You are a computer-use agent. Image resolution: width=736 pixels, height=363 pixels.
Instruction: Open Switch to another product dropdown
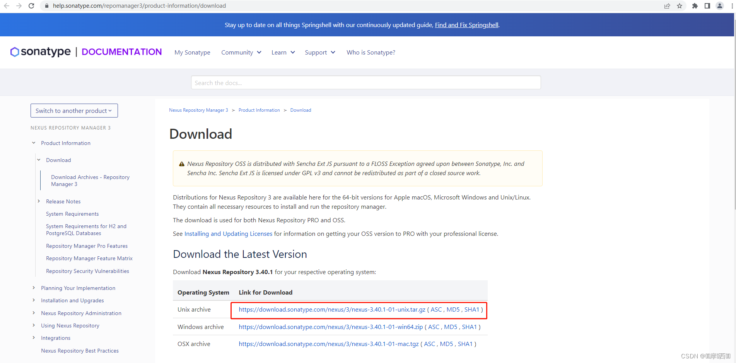pyautogui.click(x=74, y=111)
